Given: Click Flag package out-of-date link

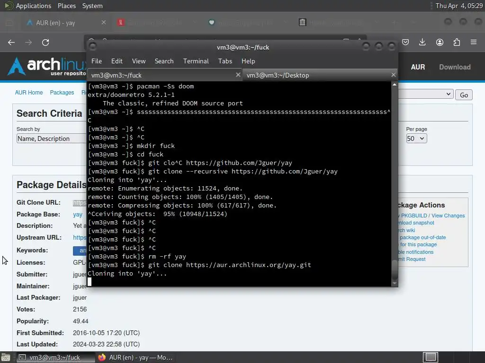Looking at the screenshot, I should coord(422,237).
